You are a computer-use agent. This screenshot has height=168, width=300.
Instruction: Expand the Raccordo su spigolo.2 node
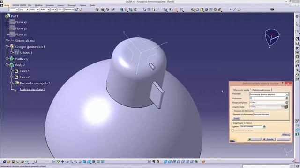point(11,83)
